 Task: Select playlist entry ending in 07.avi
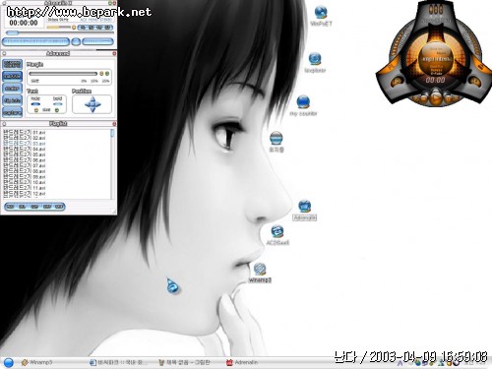(x=25, y=165)
